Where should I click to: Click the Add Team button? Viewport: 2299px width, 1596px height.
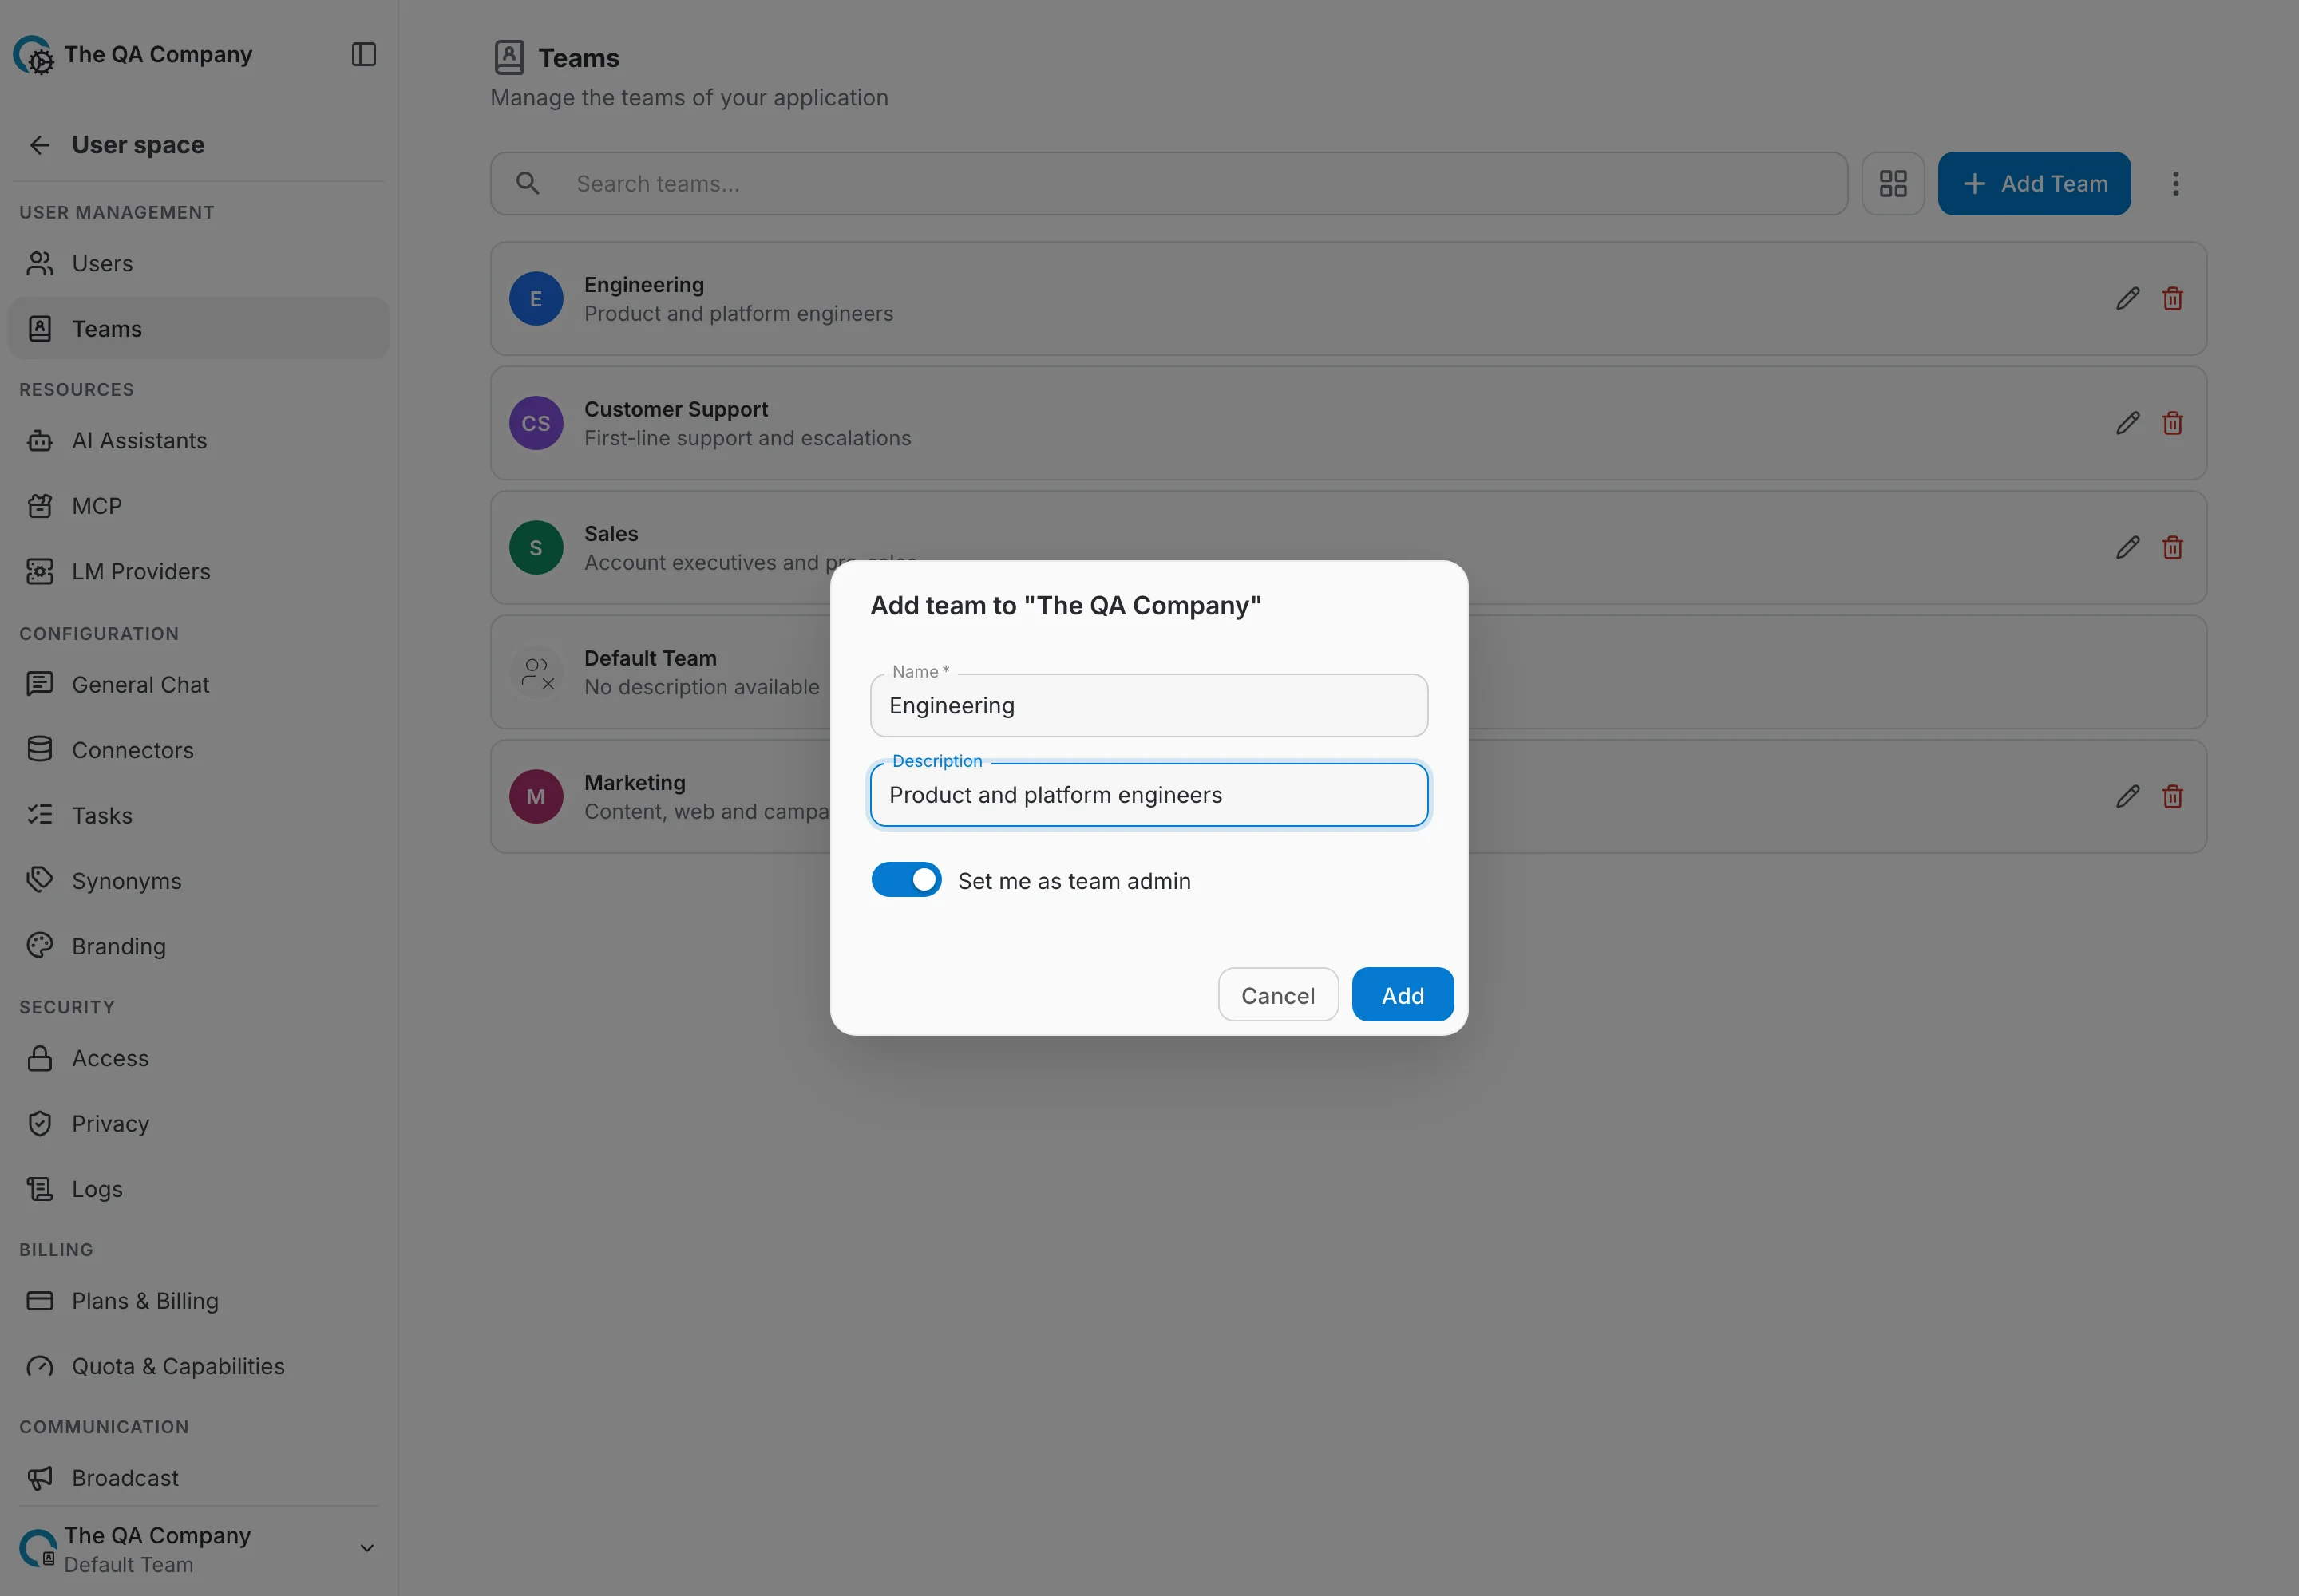tap(2033, 183)
